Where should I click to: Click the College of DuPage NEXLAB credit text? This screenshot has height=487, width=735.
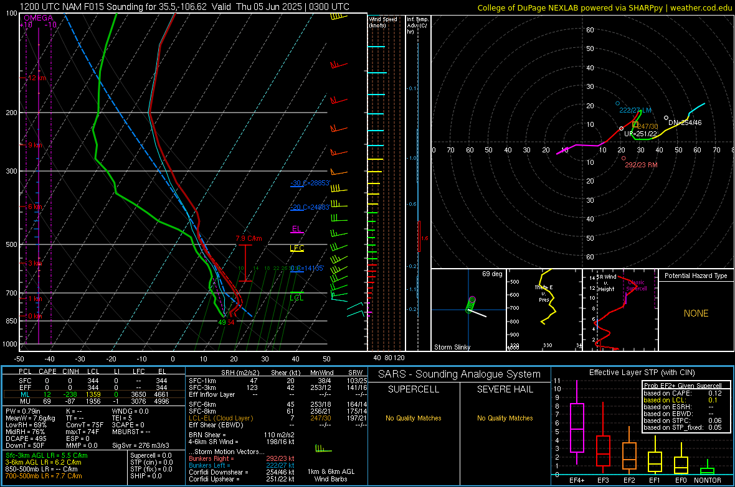(604, 7)
